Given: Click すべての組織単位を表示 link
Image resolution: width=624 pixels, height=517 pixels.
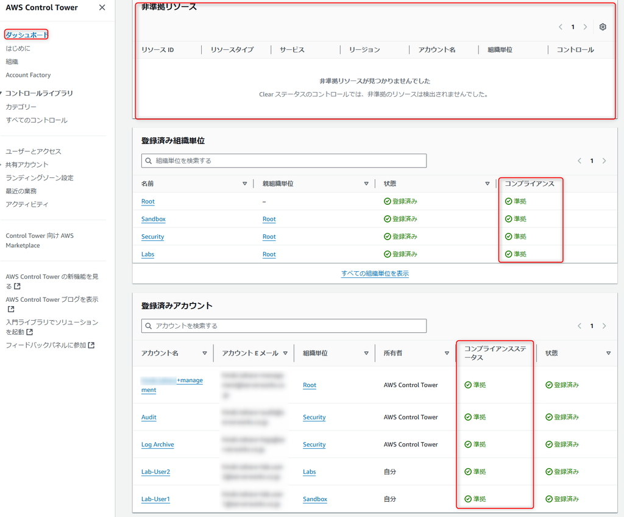Looking at the screenshot, I should 375,273.
